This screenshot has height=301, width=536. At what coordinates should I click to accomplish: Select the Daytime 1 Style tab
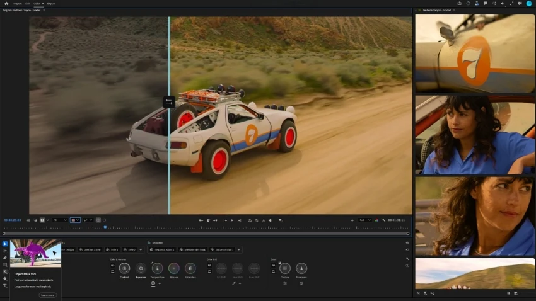pos(90,250)
